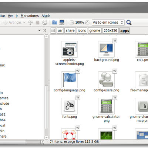Click the applets-screenshooter.png file name
The image size is (148, 148).
point(70,62)
